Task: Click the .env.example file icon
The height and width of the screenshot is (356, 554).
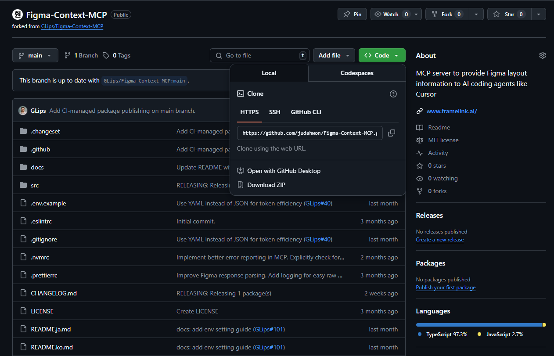Action: point(23,203)
